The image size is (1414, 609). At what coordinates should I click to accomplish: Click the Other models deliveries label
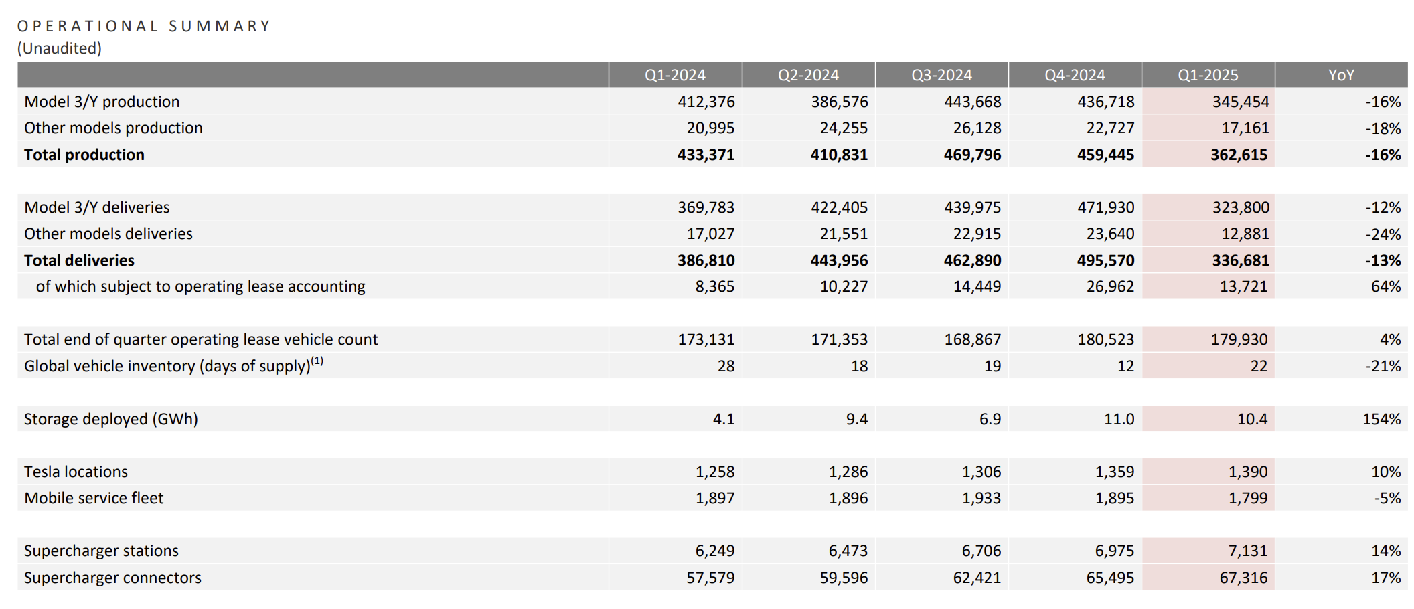(108, 234)
